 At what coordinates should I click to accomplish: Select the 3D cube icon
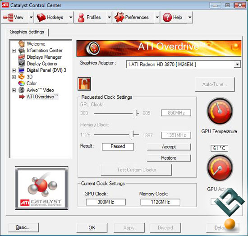22,77
